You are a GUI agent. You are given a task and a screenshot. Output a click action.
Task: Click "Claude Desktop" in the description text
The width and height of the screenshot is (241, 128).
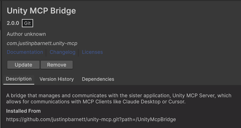(144, 102)
